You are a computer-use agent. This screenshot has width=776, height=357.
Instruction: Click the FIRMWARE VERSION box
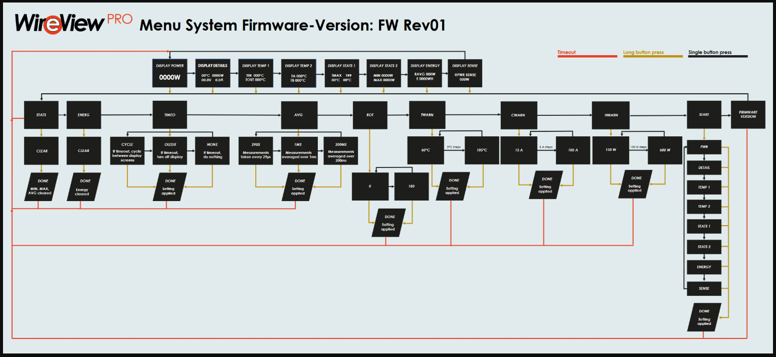click(x=748, y=115)
